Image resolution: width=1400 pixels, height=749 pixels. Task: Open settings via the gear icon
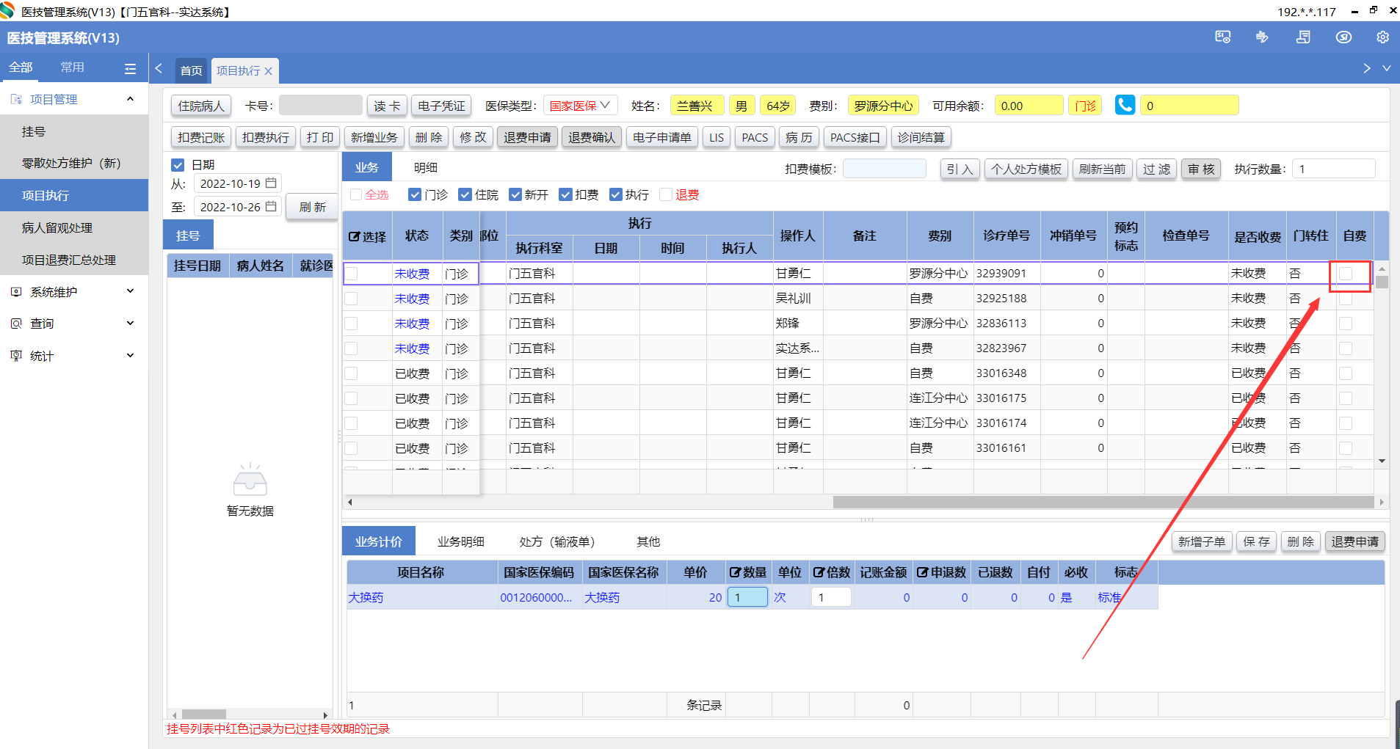(1382, 37)
